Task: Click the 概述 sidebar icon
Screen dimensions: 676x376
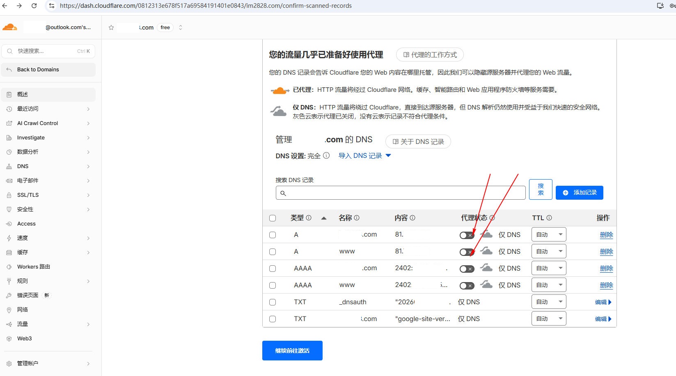Action: click(9, 94)
